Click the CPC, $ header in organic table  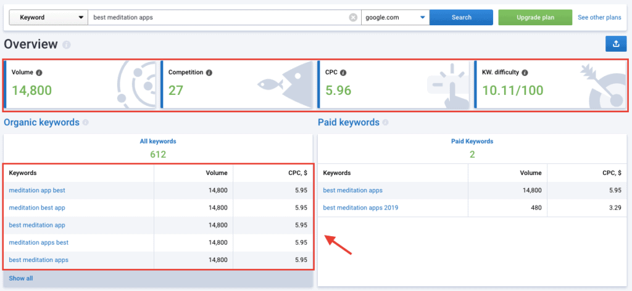click(x=297, y=173)
